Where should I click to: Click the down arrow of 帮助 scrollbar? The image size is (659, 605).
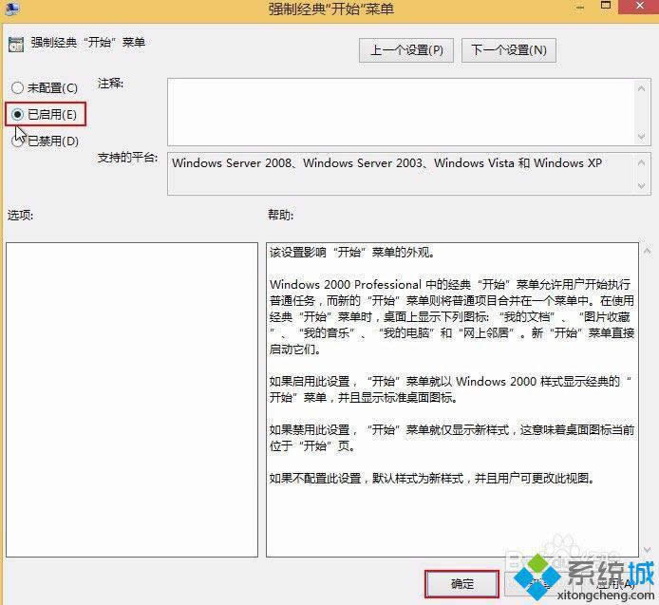click(x=648, y=550)
